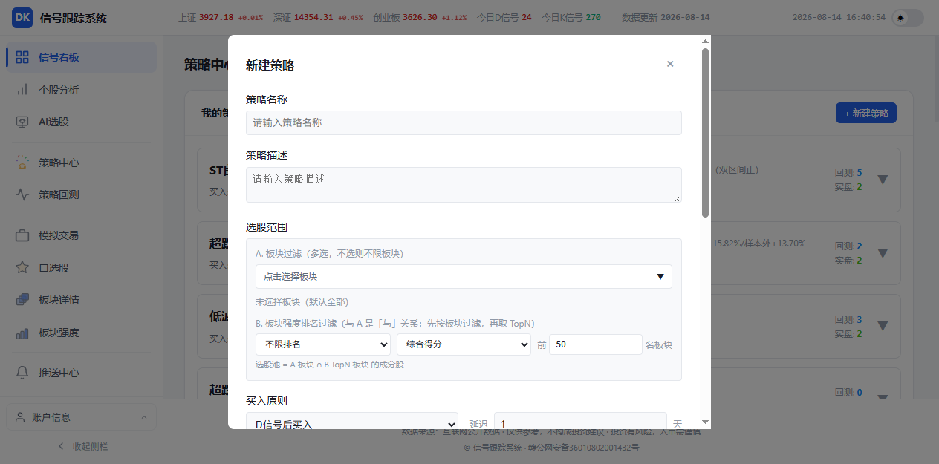The image size is (939, 464).
Task: Open the 不限排名 ranking dropdown
Action: point(323,344)
